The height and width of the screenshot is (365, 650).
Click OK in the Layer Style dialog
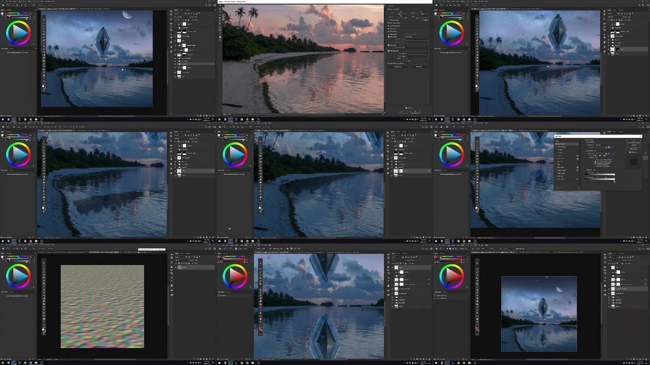634,141
